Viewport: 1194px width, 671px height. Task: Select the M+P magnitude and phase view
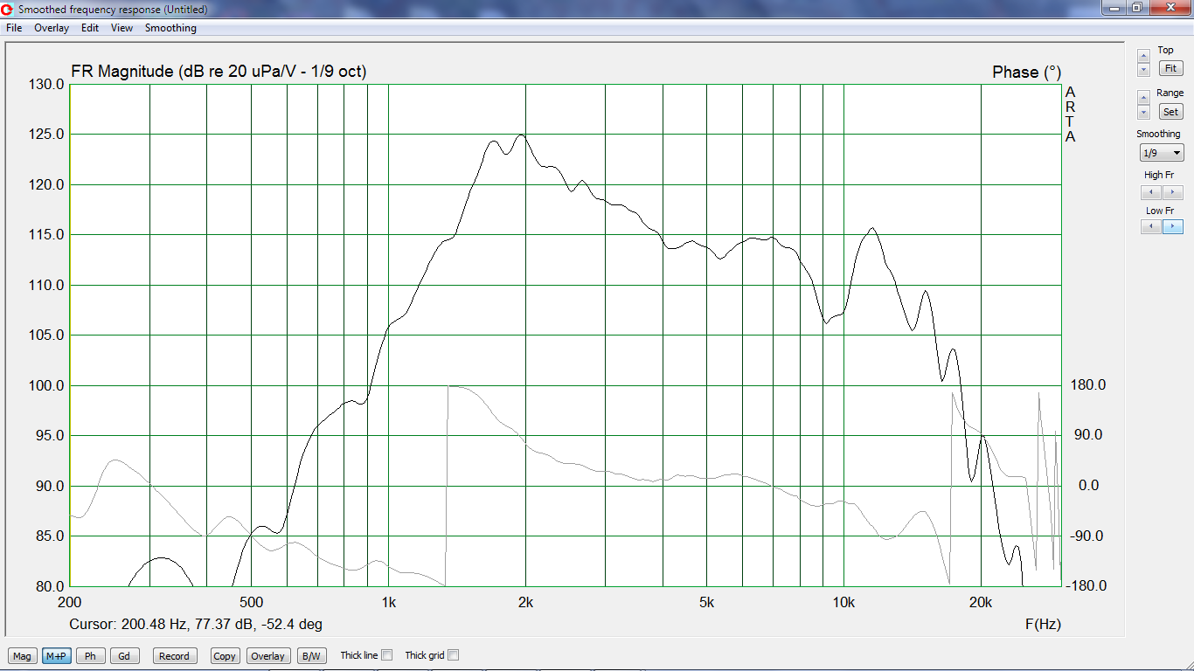57,656
